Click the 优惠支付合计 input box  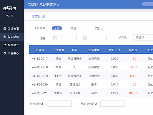(112, 103)
